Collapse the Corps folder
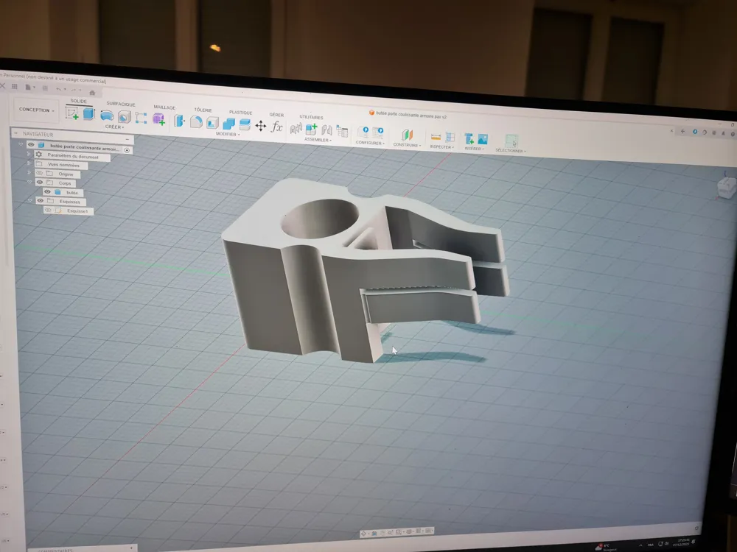737x552 pixels. [29, 182]
